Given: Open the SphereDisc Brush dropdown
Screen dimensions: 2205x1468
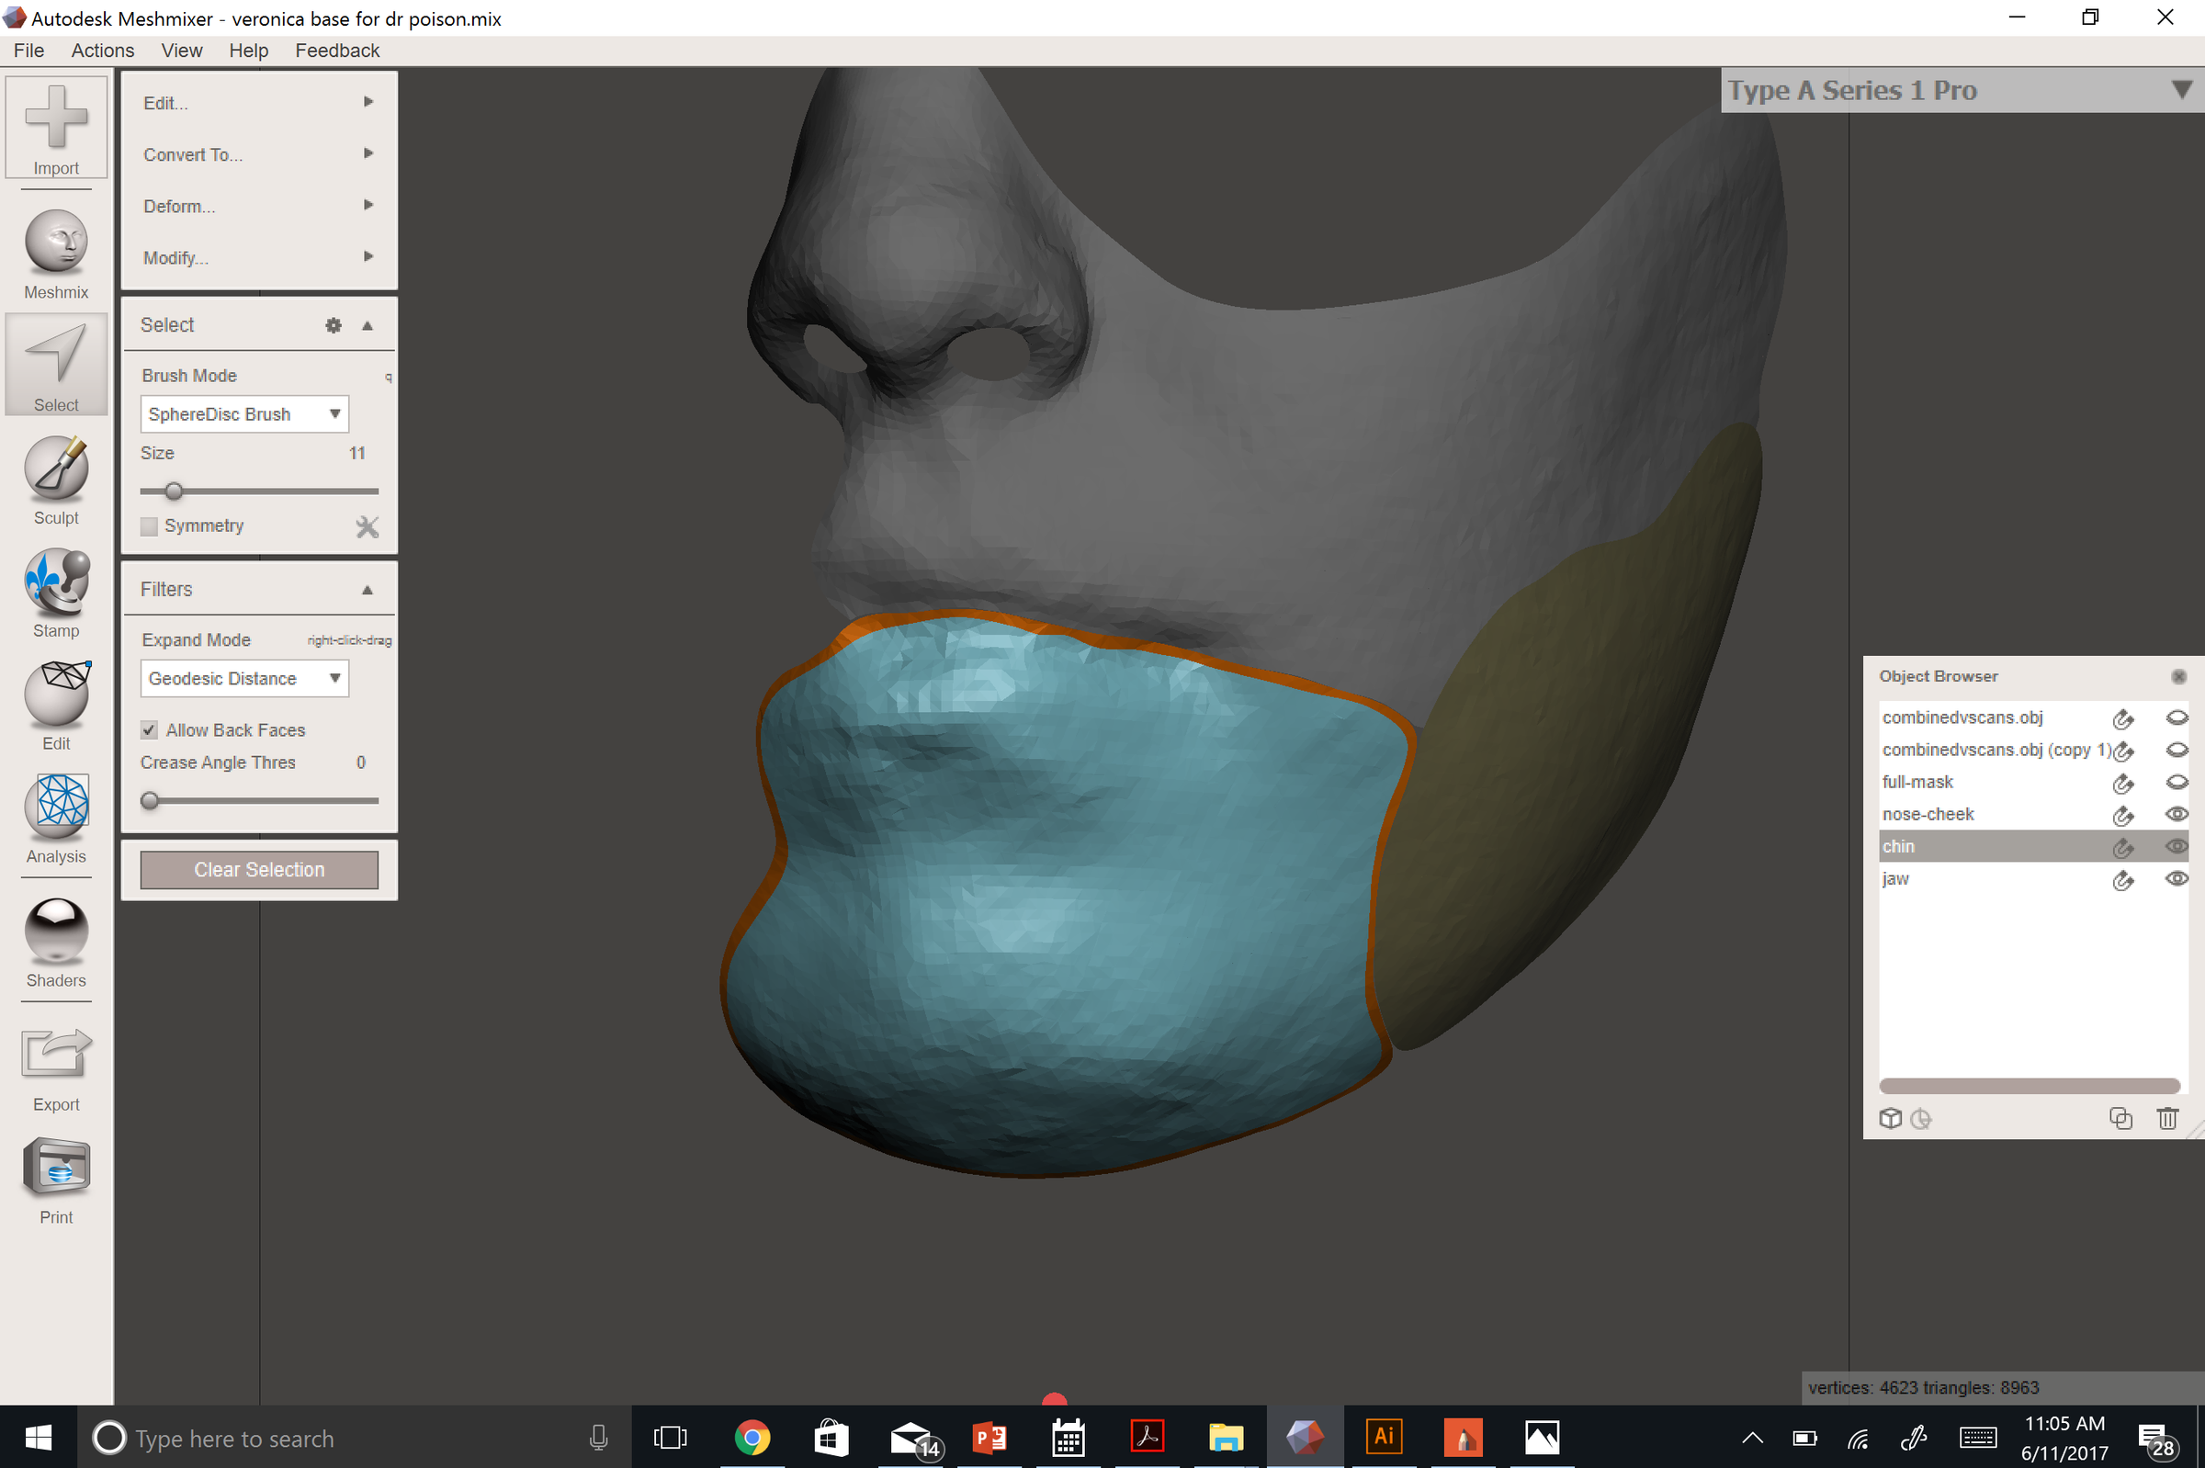Looking at the screenshot, I should (x=243, y=413).
